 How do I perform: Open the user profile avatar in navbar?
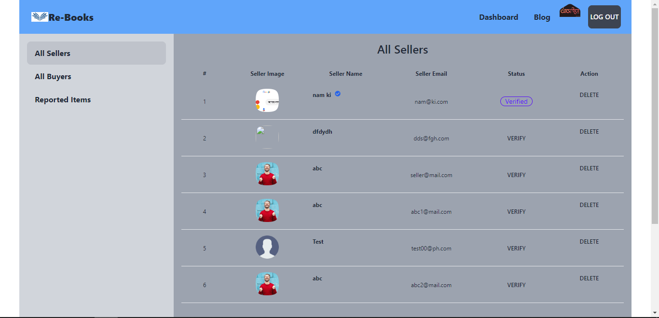pyautogui.click(x=570, y=11)
